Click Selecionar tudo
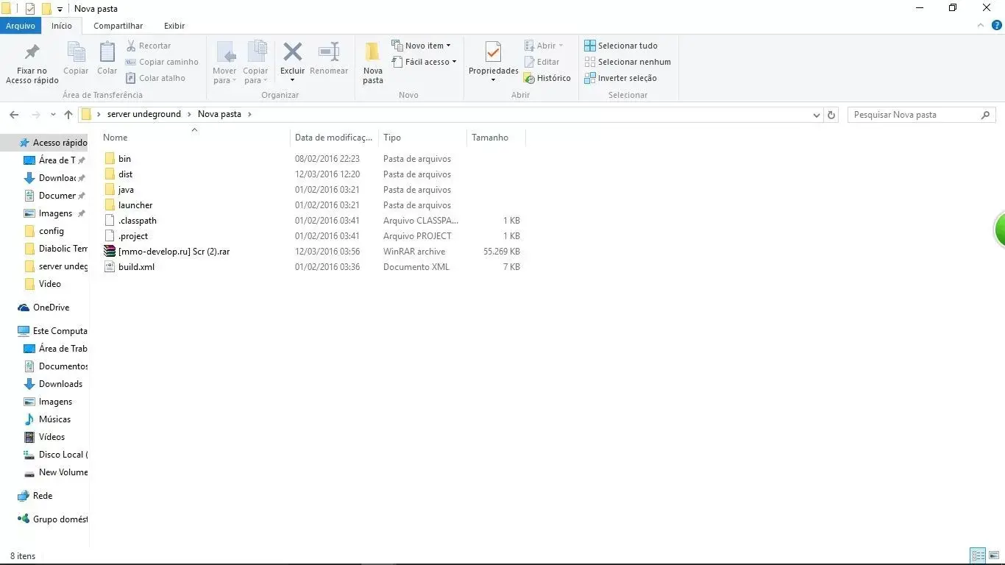1005x565 pixels. (x=621, y=46)
